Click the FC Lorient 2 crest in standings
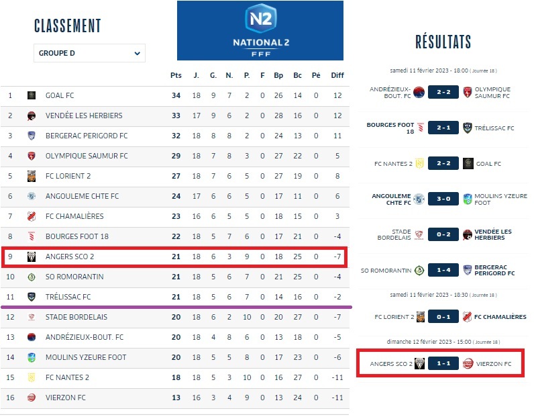Viewport: 534px width, 417px height. [31, 176]
